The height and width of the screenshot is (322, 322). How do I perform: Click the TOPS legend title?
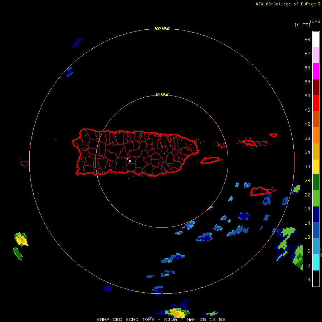314,21
